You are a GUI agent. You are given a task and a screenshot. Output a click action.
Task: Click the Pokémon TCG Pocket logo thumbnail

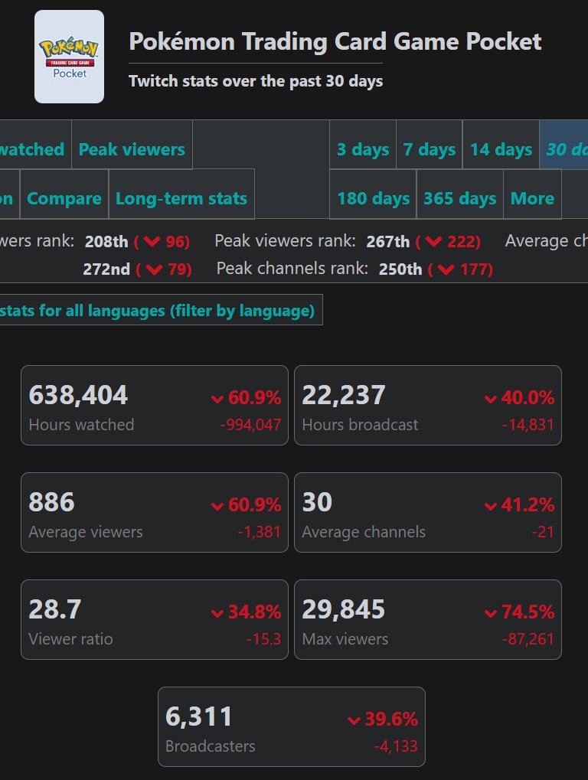pyautogui.click(x=69, y=57)
